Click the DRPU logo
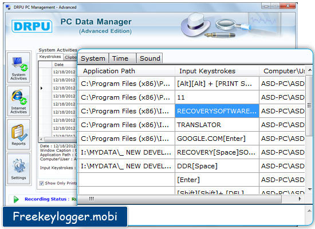 (x=32, y=26)
